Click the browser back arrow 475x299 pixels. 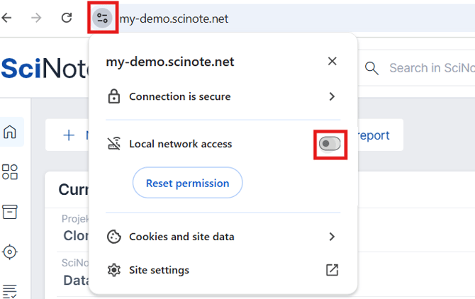[x=7, y=18]
